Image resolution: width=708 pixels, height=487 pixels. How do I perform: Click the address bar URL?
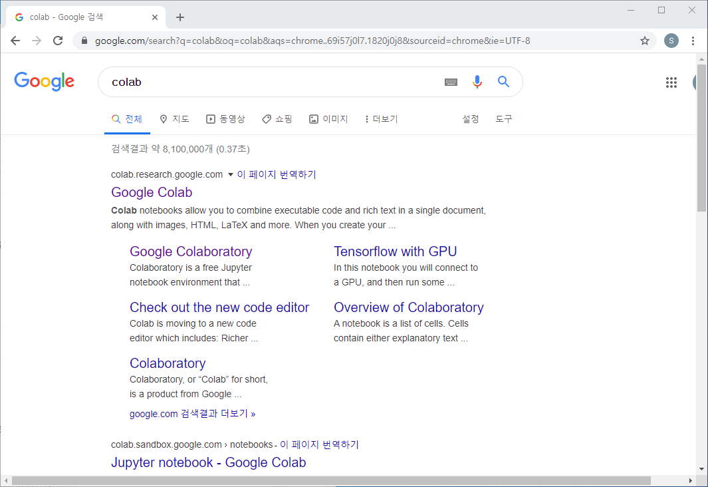pos(312,41)
